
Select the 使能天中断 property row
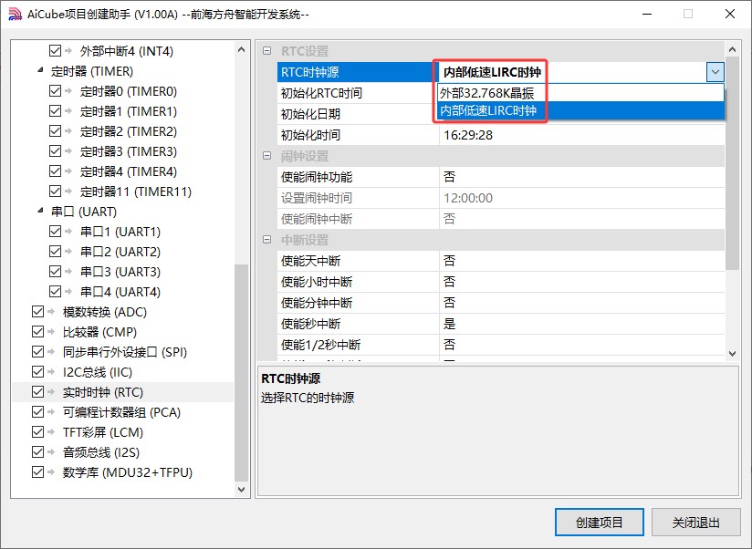point(501,261)
